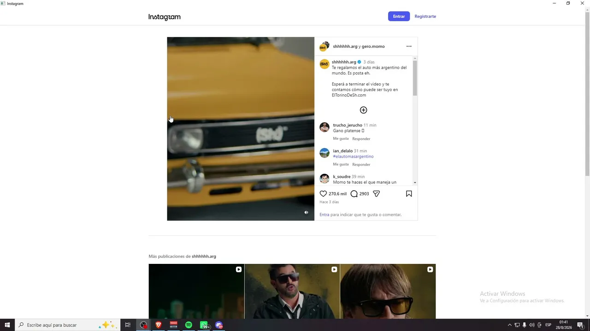Open Brave browser from the taskbar

coord(159,325)
